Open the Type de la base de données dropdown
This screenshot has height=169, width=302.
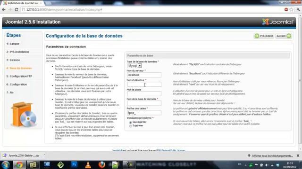[x=134, y=66]
